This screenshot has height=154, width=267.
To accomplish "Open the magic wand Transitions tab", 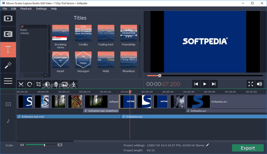I will 8,65.
